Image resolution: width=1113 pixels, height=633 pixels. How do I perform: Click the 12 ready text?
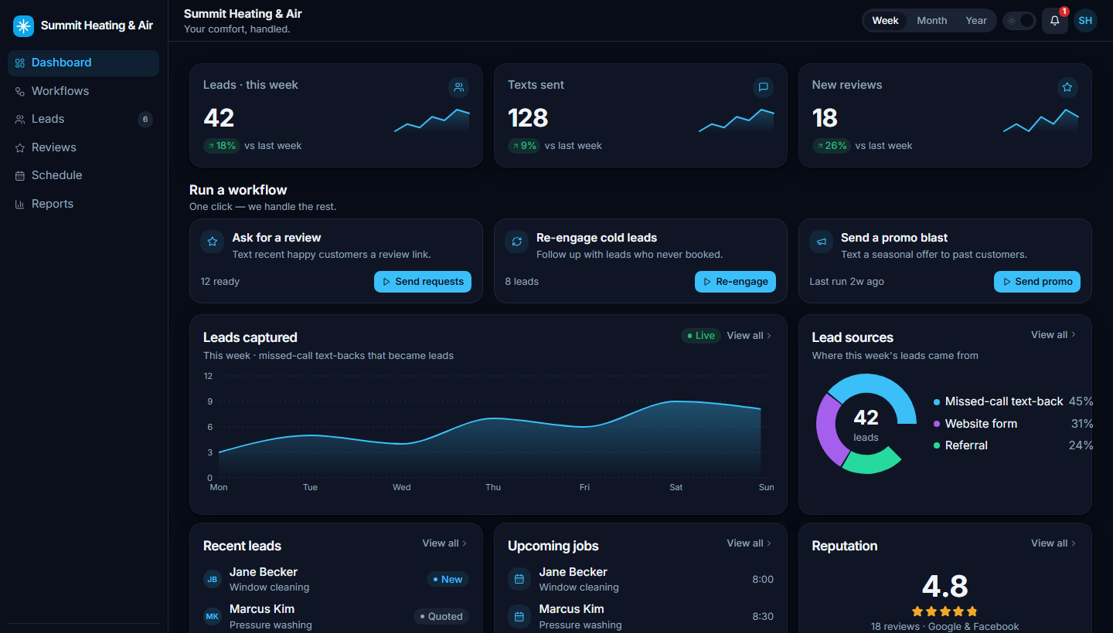220,282
